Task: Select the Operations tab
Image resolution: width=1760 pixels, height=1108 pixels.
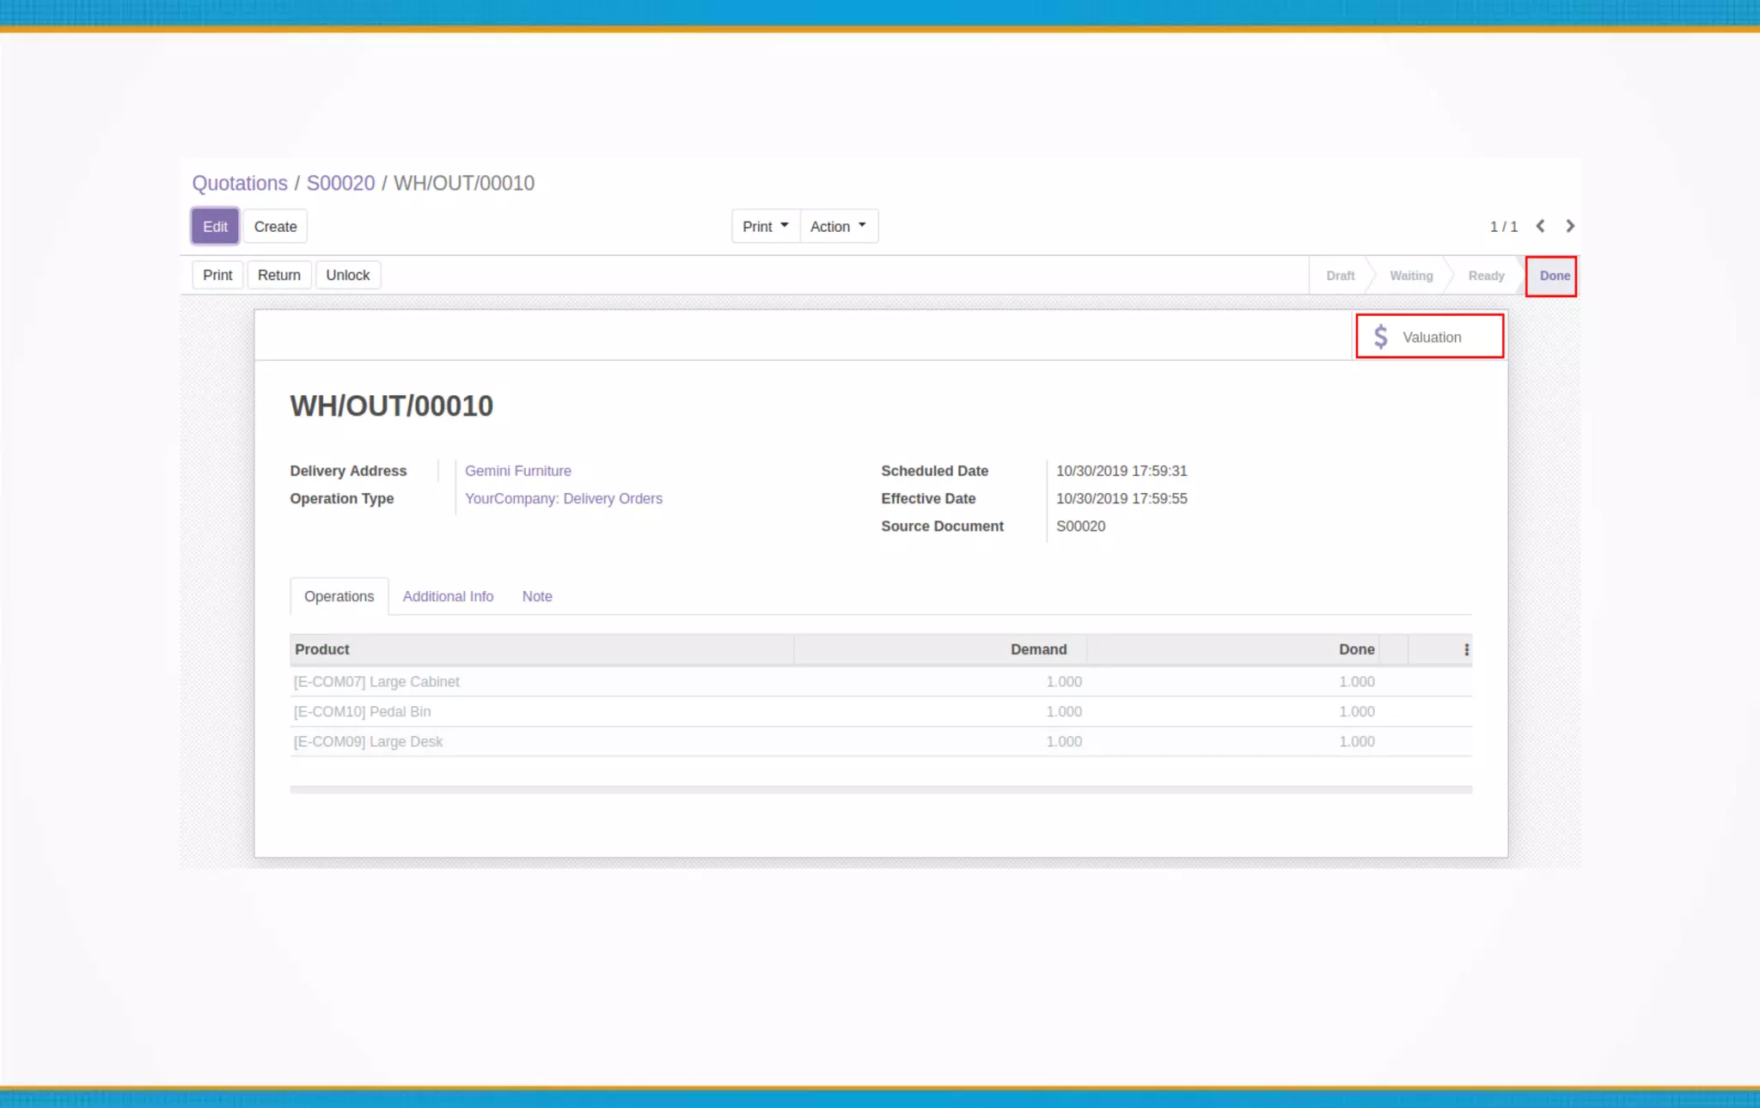Action: (339, 596)
